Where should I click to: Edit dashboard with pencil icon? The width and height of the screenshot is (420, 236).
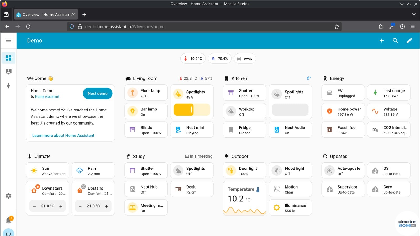(x=409, y=40)
